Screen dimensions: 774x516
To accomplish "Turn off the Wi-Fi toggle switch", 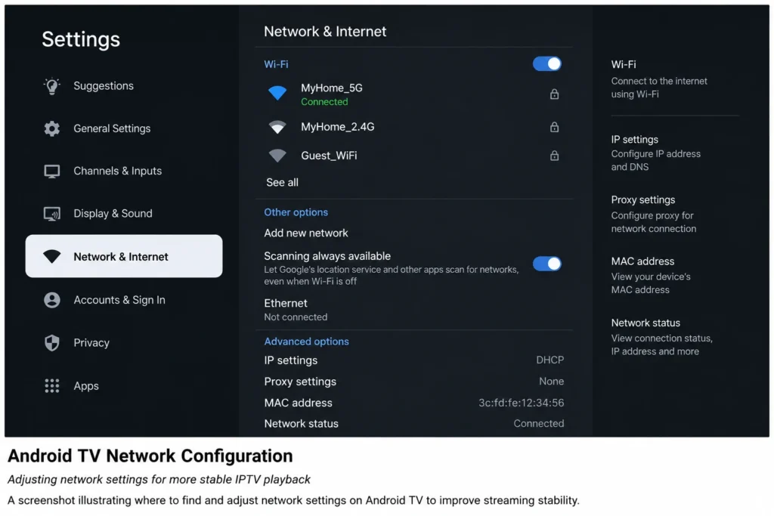I will [x=547, y=64].
